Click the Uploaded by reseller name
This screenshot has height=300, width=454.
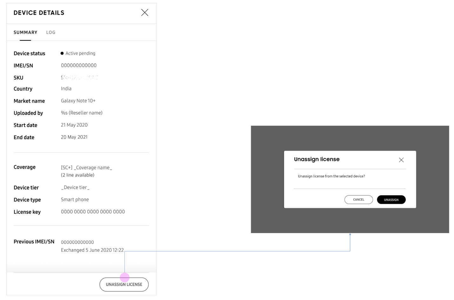pyautogui.click(x=82, y=113)
